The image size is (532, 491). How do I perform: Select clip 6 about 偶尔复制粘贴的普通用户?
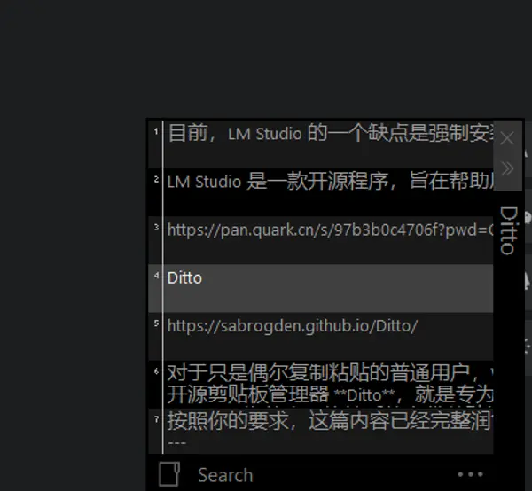click(x=321, y=384)
